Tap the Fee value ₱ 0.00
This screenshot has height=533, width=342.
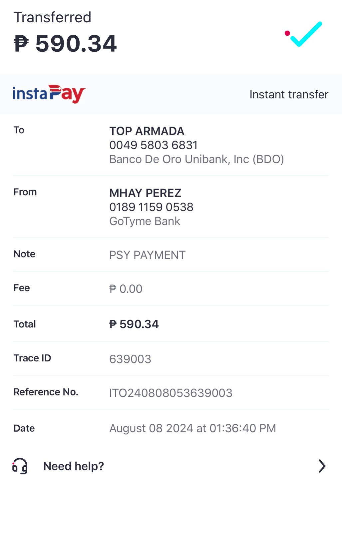pyautogui.click(x=126, y=289)
